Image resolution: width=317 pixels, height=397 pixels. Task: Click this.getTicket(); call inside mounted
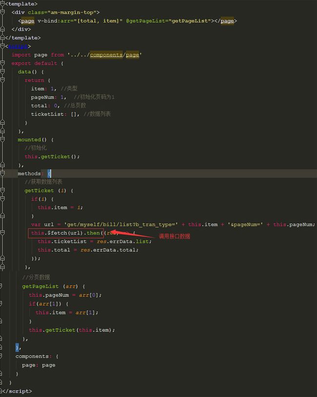point(52,156)
